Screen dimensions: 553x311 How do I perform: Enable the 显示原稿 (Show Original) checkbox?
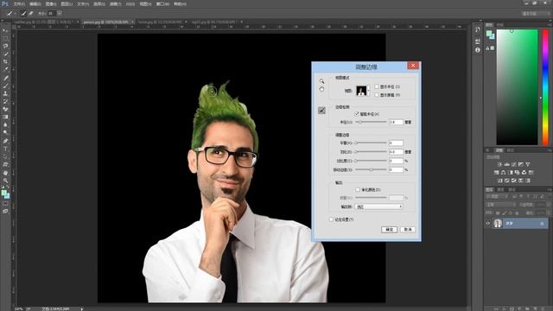[x=377, y=95]
